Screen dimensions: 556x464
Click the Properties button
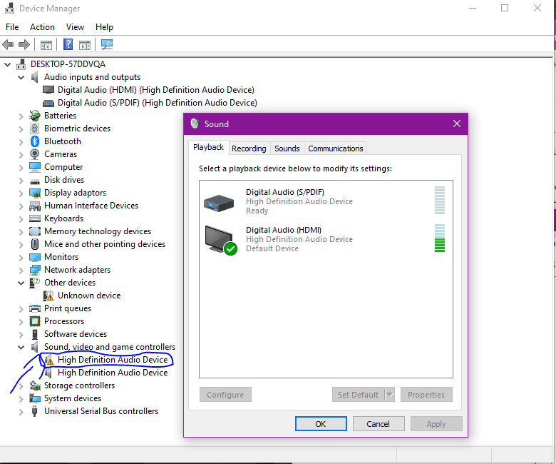pos(426,395)
